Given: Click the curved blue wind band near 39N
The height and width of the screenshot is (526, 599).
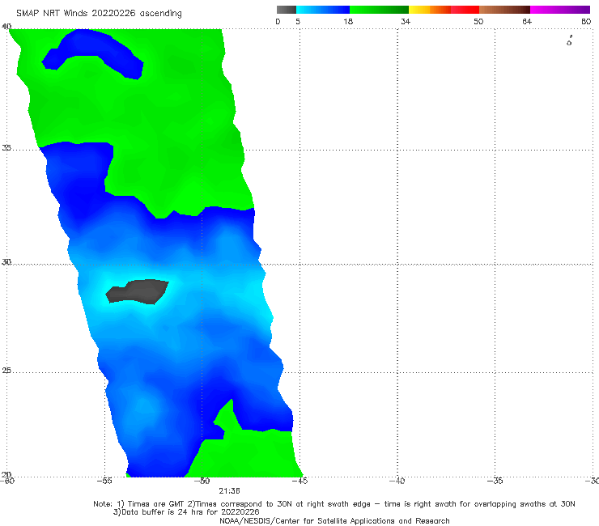Looking at the screenshot, I should tap(92, 53).
